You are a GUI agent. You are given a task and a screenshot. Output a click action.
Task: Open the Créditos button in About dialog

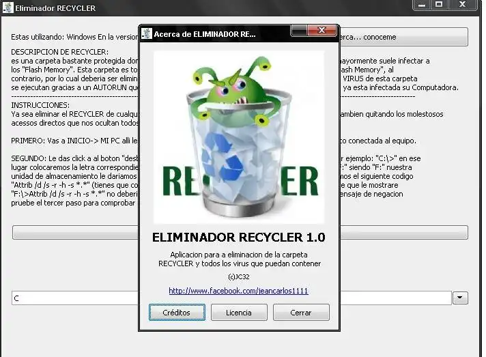(177, 313)
